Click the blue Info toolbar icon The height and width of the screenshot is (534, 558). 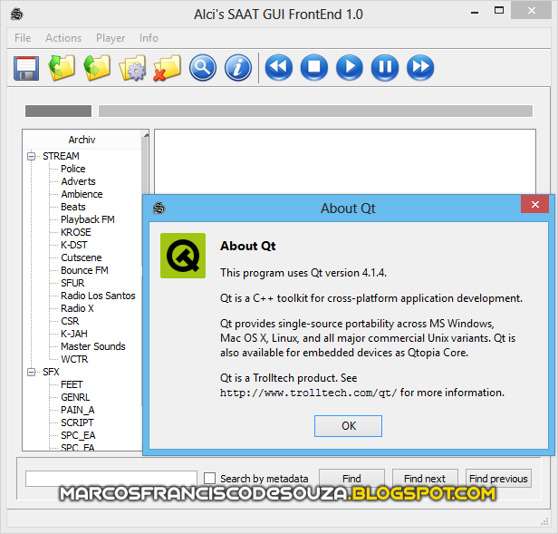pyautogui.click(x=238, y=68)
